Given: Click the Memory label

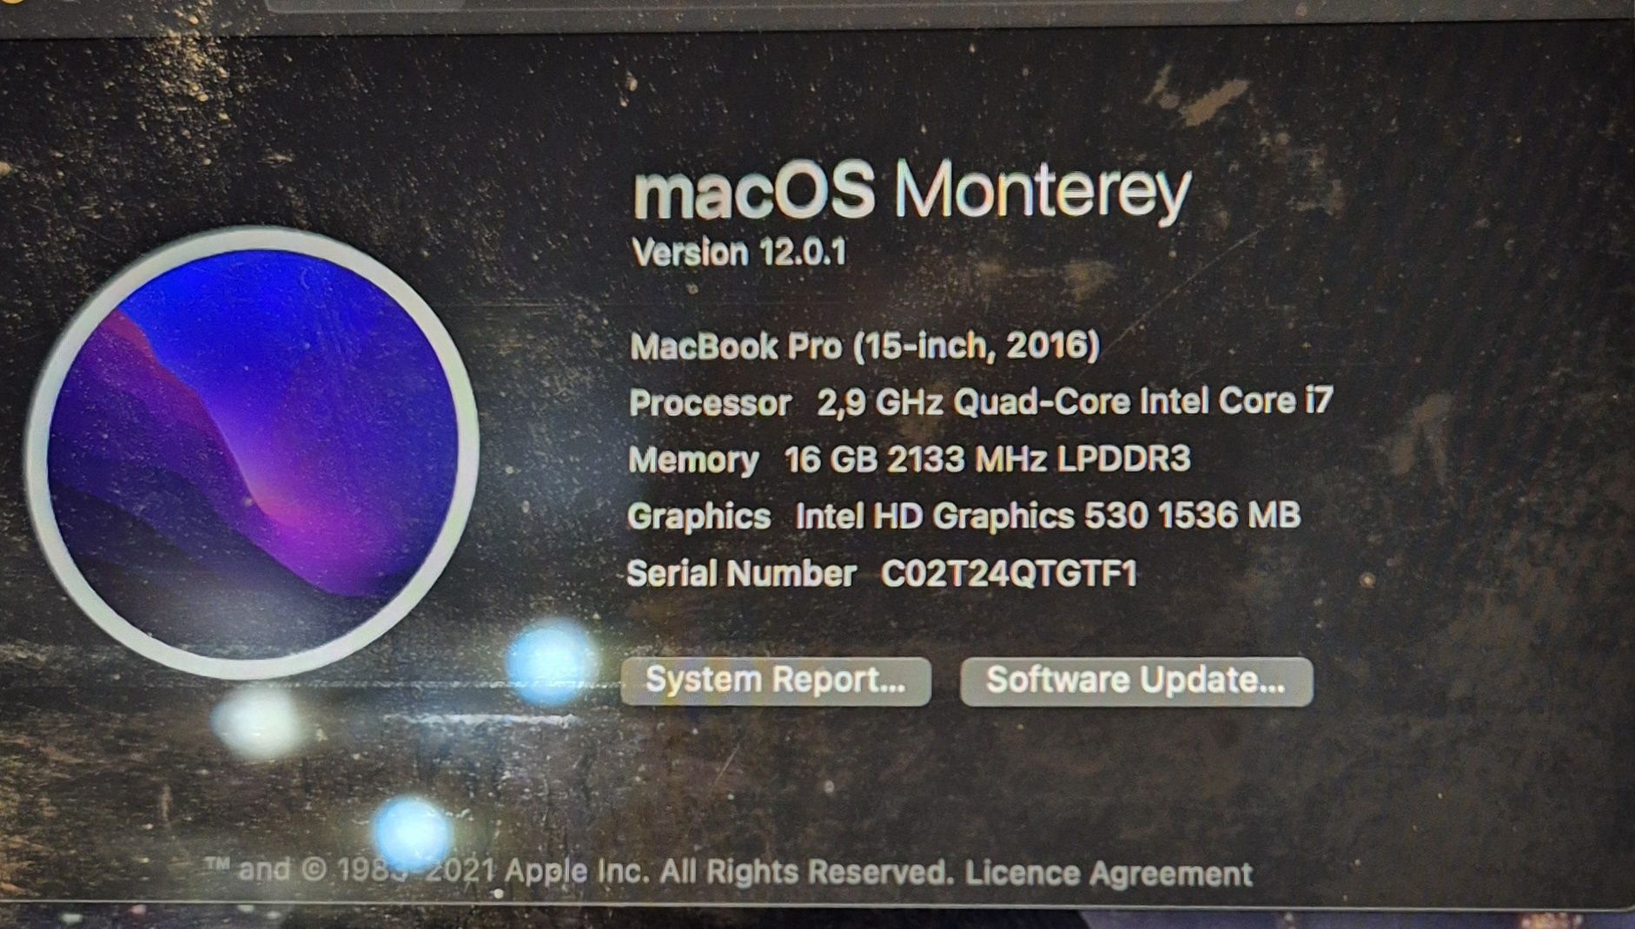Looking at the screenshot, I should pyautogui.click(x=694, y=460).
